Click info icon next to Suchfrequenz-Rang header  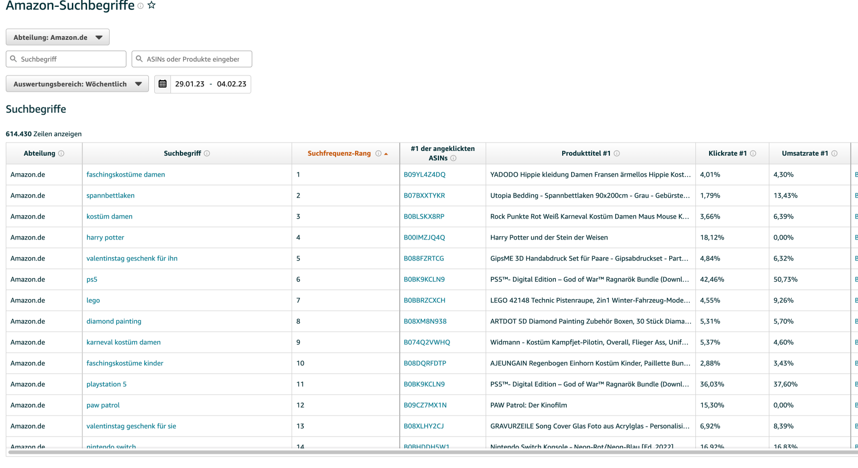click(x=378, y=153)
